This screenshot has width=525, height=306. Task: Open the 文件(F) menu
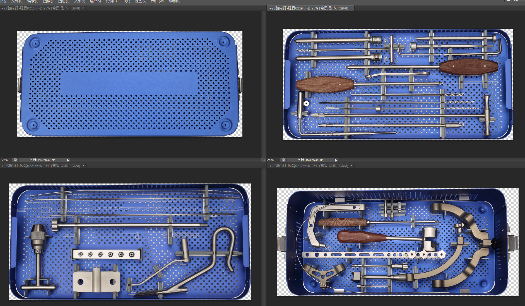17,1
